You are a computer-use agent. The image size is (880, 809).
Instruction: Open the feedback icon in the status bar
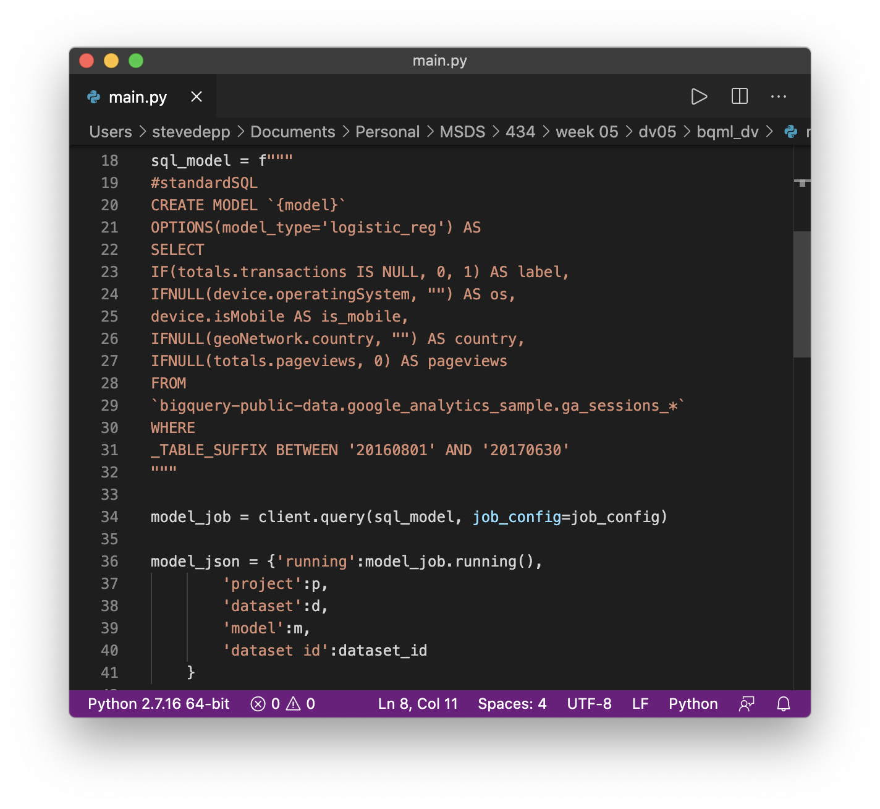pyautogui.click(x=747, y=704)
